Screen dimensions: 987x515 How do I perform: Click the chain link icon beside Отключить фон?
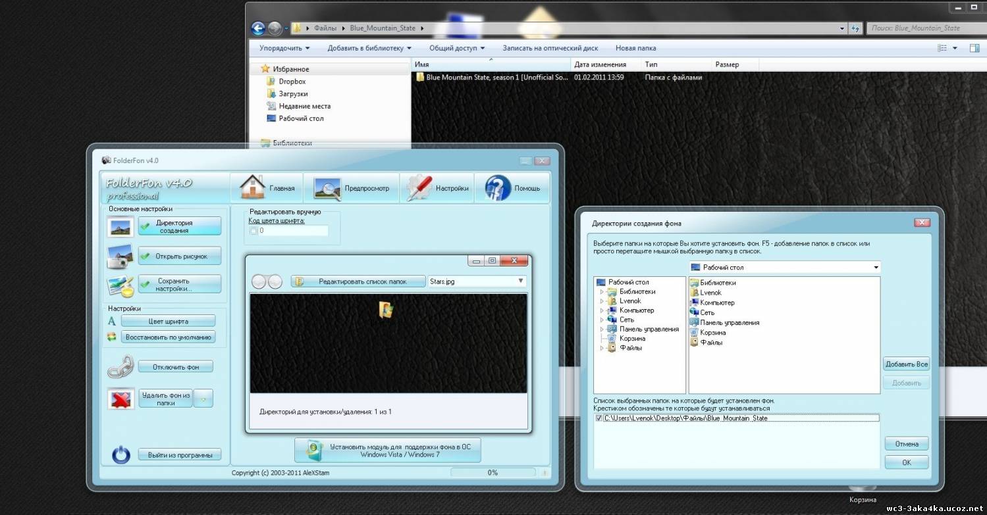pyautogui.click(x=120, y=367)
